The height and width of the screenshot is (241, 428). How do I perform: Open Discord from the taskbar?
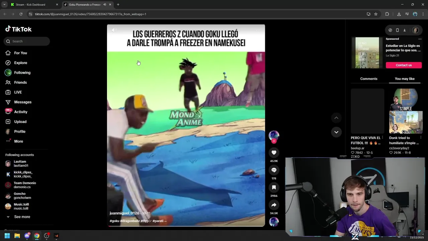coord(27,236)
